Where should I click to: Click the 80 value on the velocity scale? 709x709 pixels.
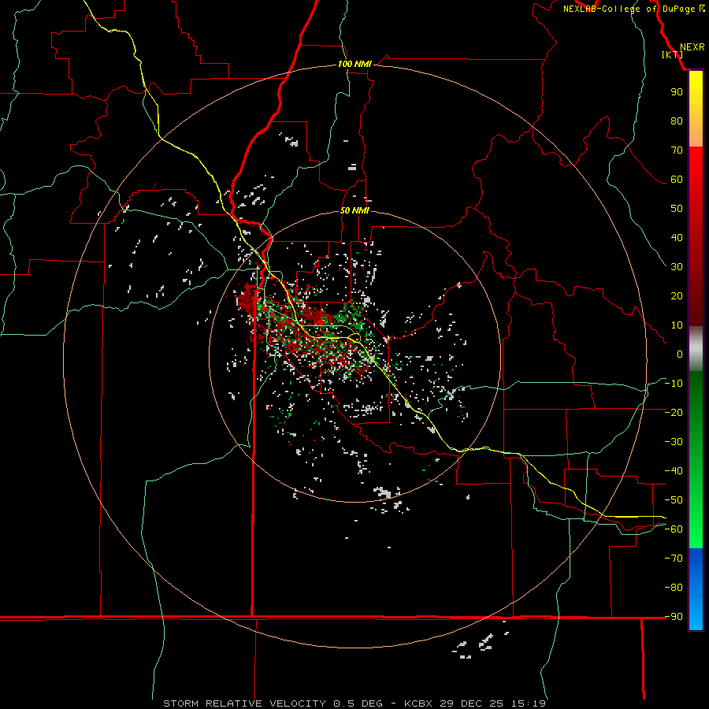(677, 121)
